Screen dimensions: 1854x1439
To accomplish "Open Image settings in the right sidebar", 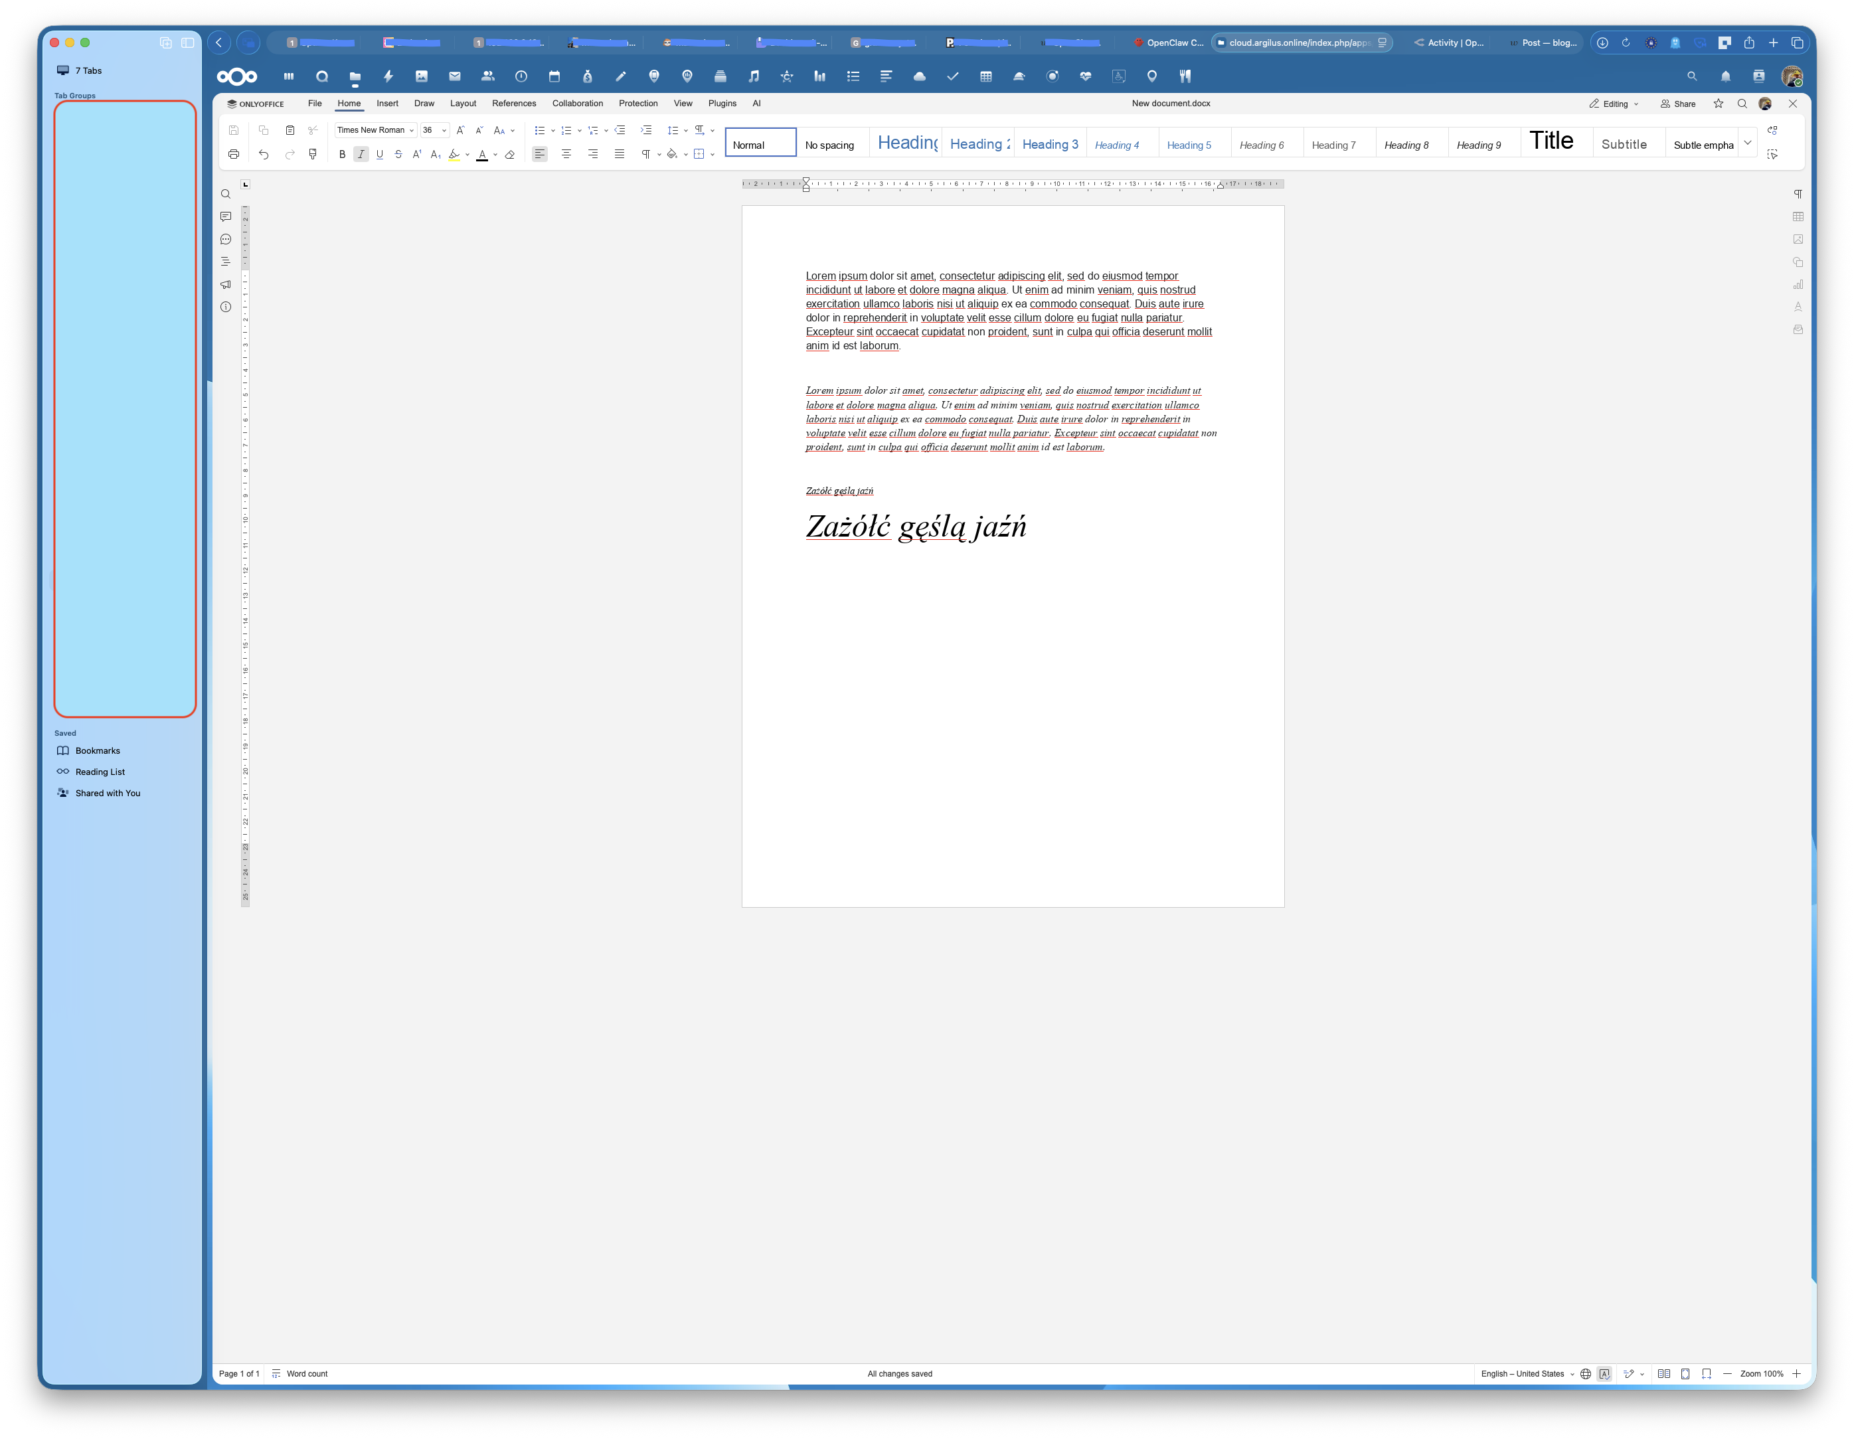I will pos(1798,240).
